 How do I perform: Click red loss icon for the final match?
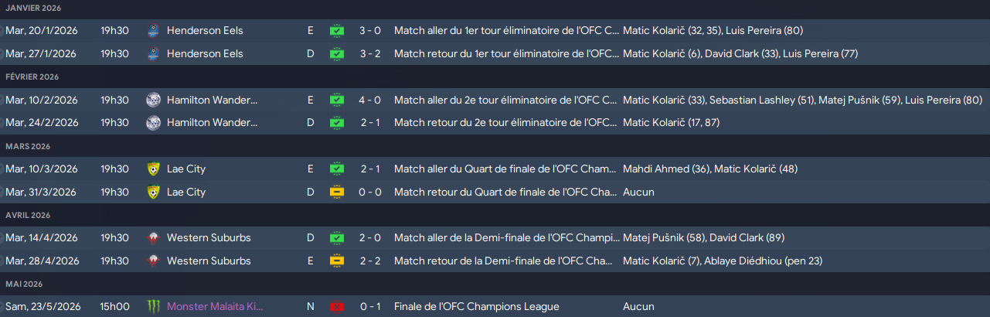click(336, 307)
